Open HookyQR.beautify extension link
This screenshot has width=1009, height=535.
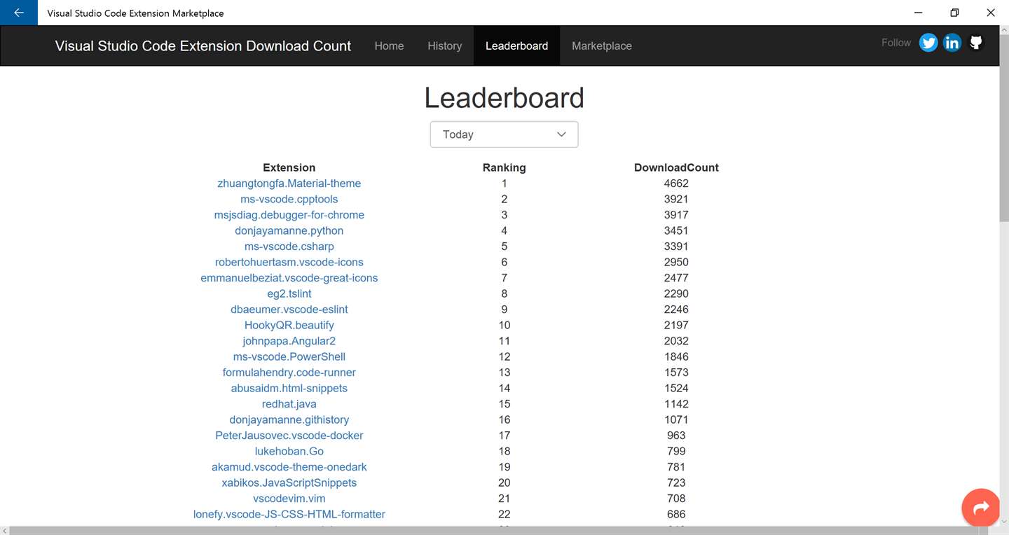point(289,325)
